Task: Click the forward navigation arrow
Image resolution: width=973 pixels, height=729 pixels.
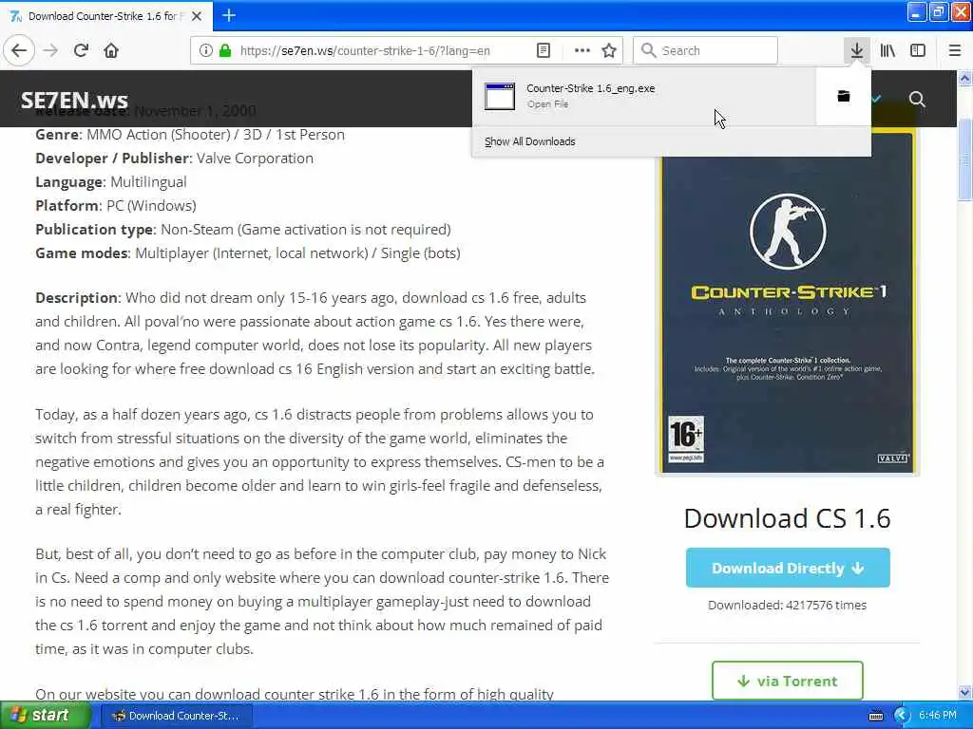Action: tap(50, 50)
